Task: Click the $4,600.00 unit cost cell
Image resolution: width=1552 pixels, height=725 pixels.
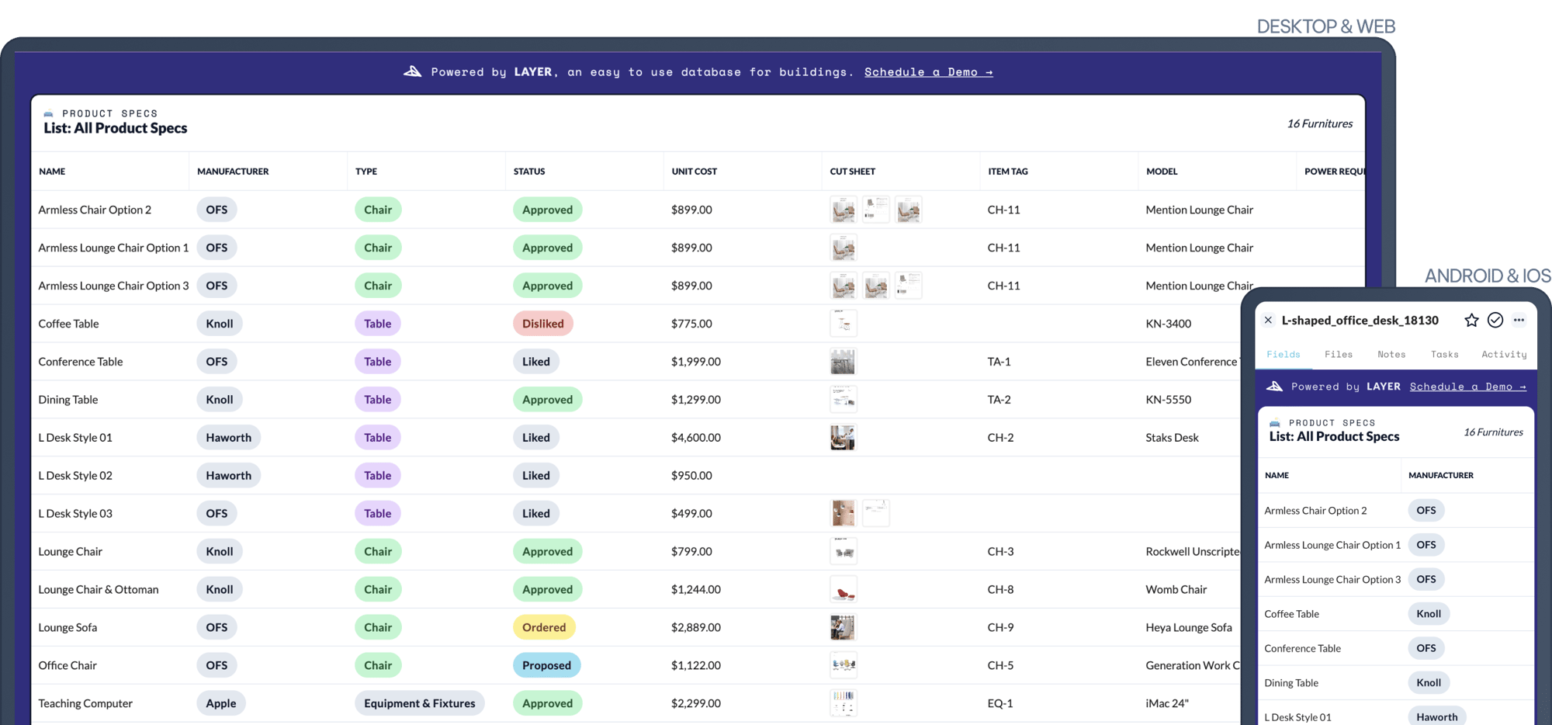Action: [696, 438]
